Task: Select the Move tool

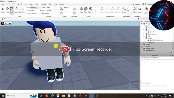Action: pos(7,10)
